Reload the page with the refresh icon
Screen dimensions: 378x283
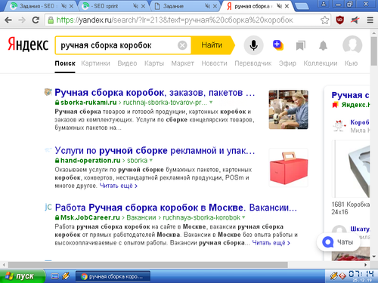pos(36,20)
